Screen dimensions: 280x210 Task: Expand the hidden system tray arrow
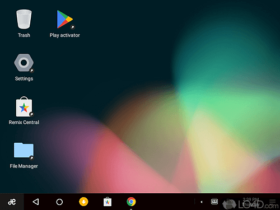point(201,202)
